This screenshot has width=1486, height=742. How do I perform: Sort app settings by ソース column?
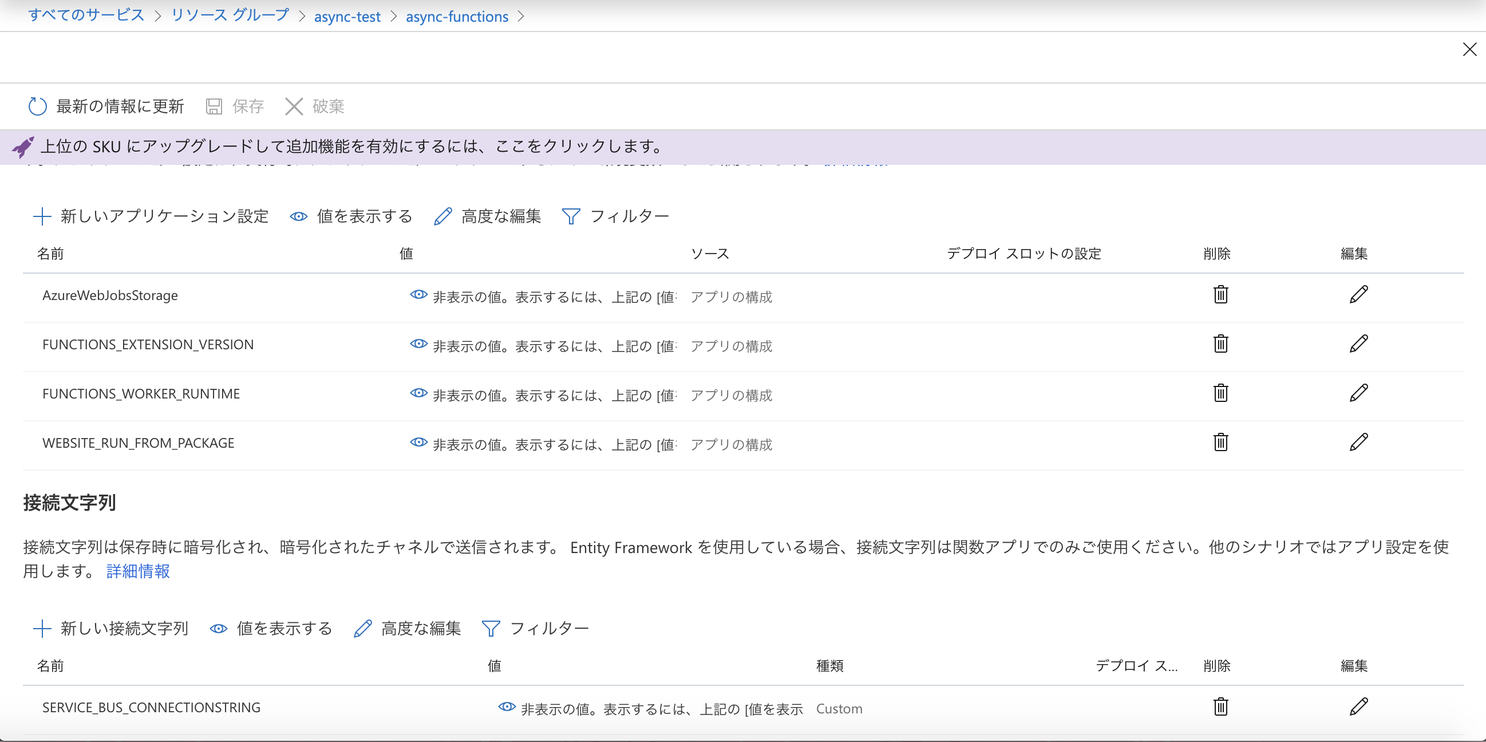point(710,254)
